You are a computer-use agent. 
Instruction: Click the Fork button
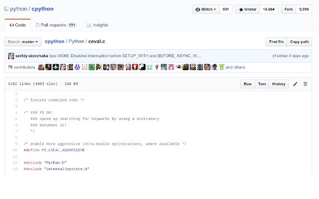289,9
